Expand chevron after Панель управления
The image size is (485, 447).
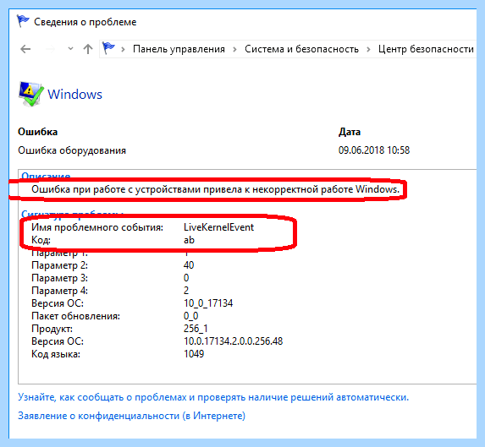point(234,49)
